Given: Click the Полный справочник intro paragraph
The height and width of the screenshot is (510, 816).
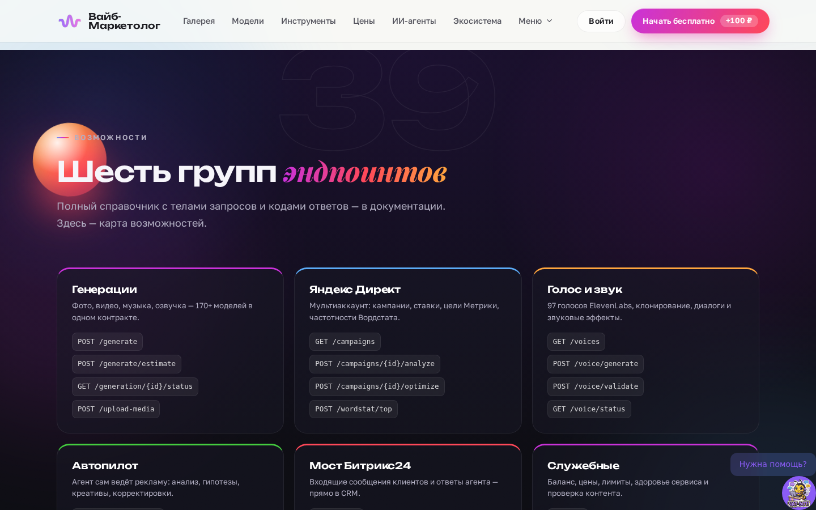Looking at the screenshot, I should (x=251, y=215).
